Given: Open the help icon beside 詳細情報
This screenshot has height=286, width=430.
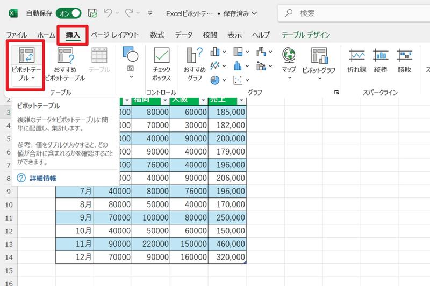Looking at the screenshot, I should (21, 178).
